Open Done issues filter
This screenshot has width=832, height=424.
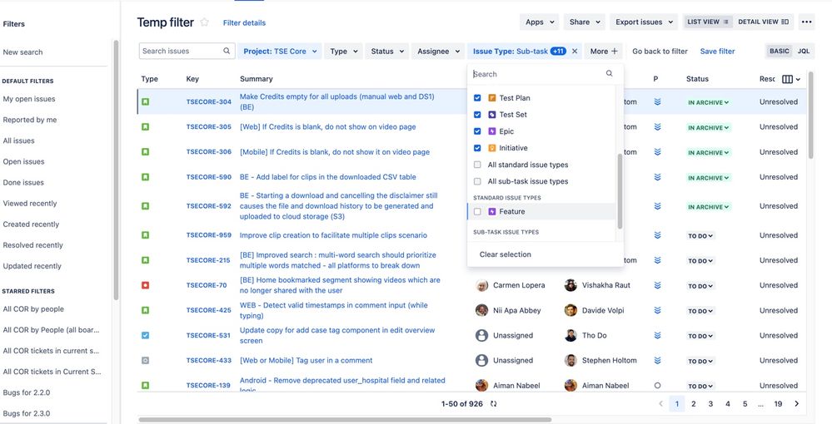point(23,182)
